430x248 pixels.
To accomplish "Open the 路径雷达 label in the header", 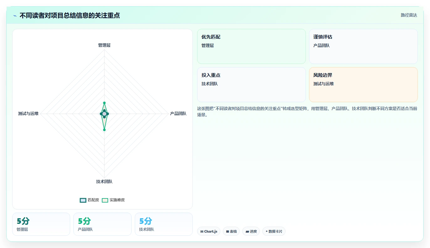I will [409, 15].
